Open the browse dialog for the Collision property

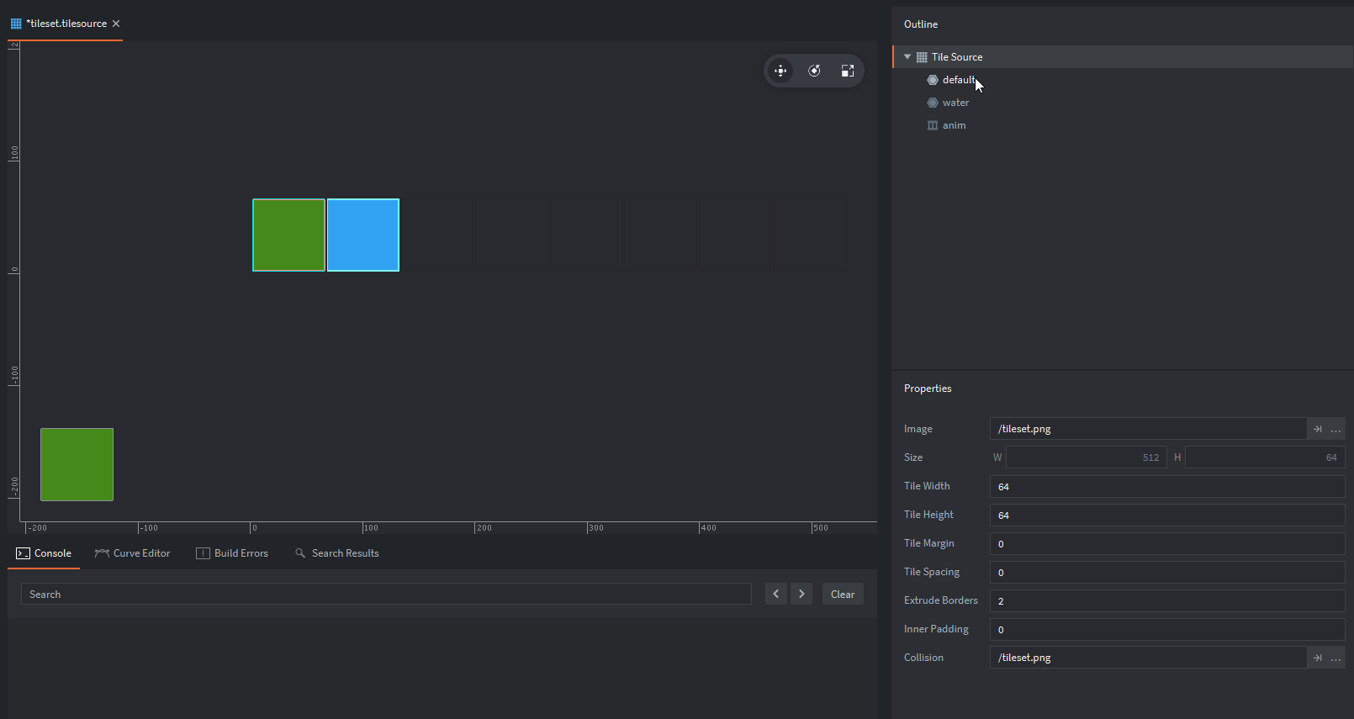[1335, 658]
